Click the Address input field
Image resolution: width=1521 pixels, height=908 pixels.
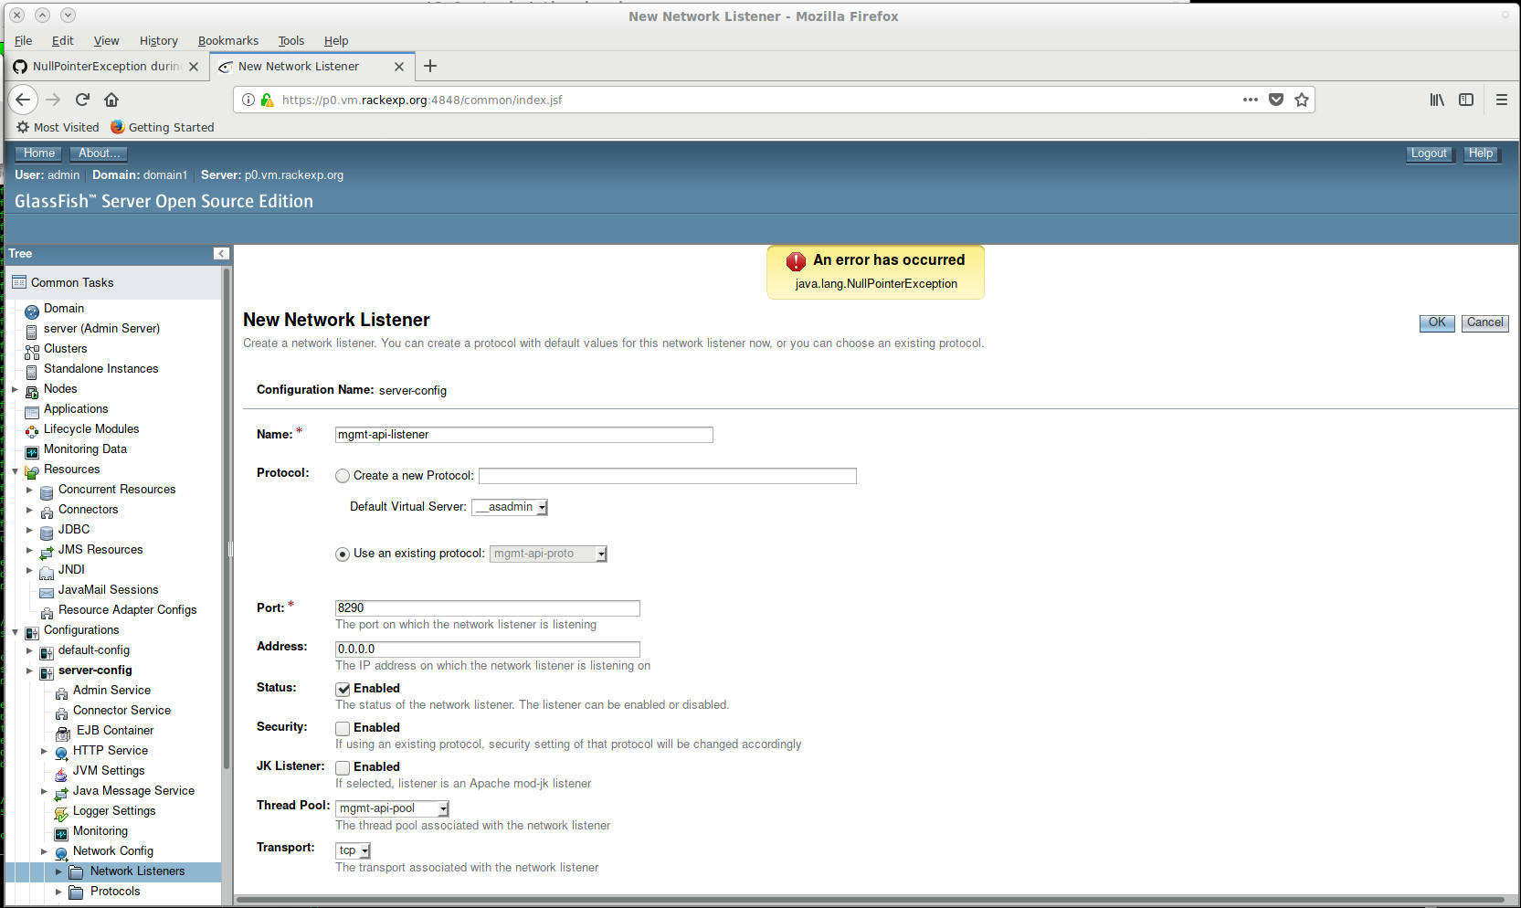pos(487,649)
